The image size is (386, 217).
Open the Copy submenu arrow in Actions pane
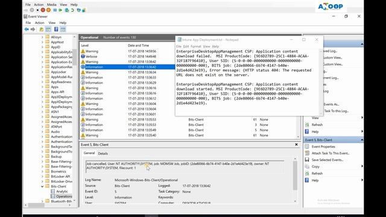(362, 166)
